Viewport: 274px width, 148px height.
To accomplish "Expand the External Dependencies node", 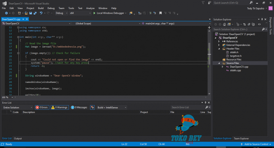I will (219, 45).
